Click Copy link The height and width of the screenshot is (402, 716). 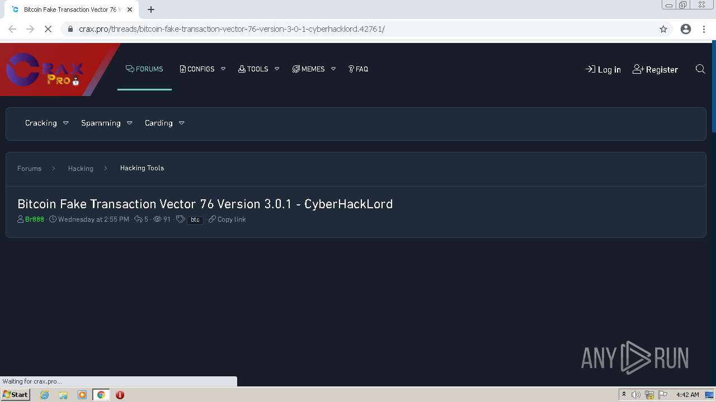227,219
